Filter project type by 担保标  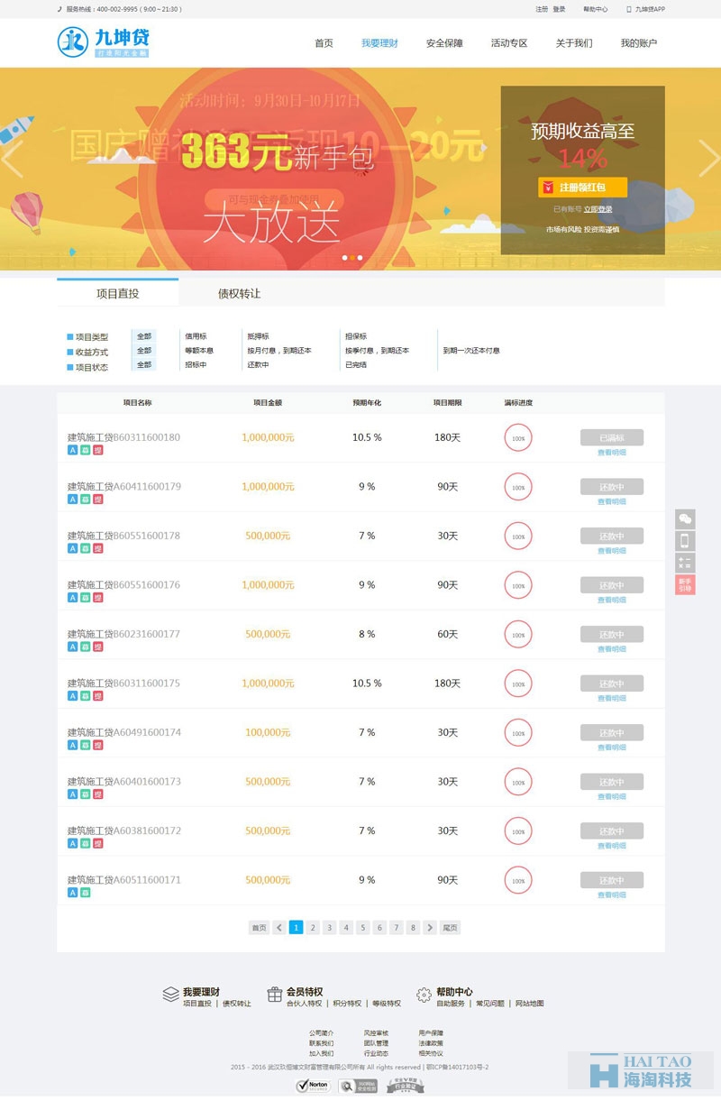point(356,336)
